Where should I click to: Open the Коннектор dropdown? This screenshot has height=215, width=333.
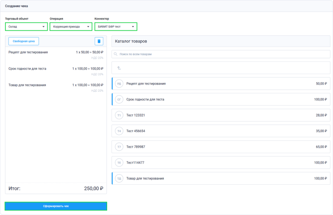(116, 27)
